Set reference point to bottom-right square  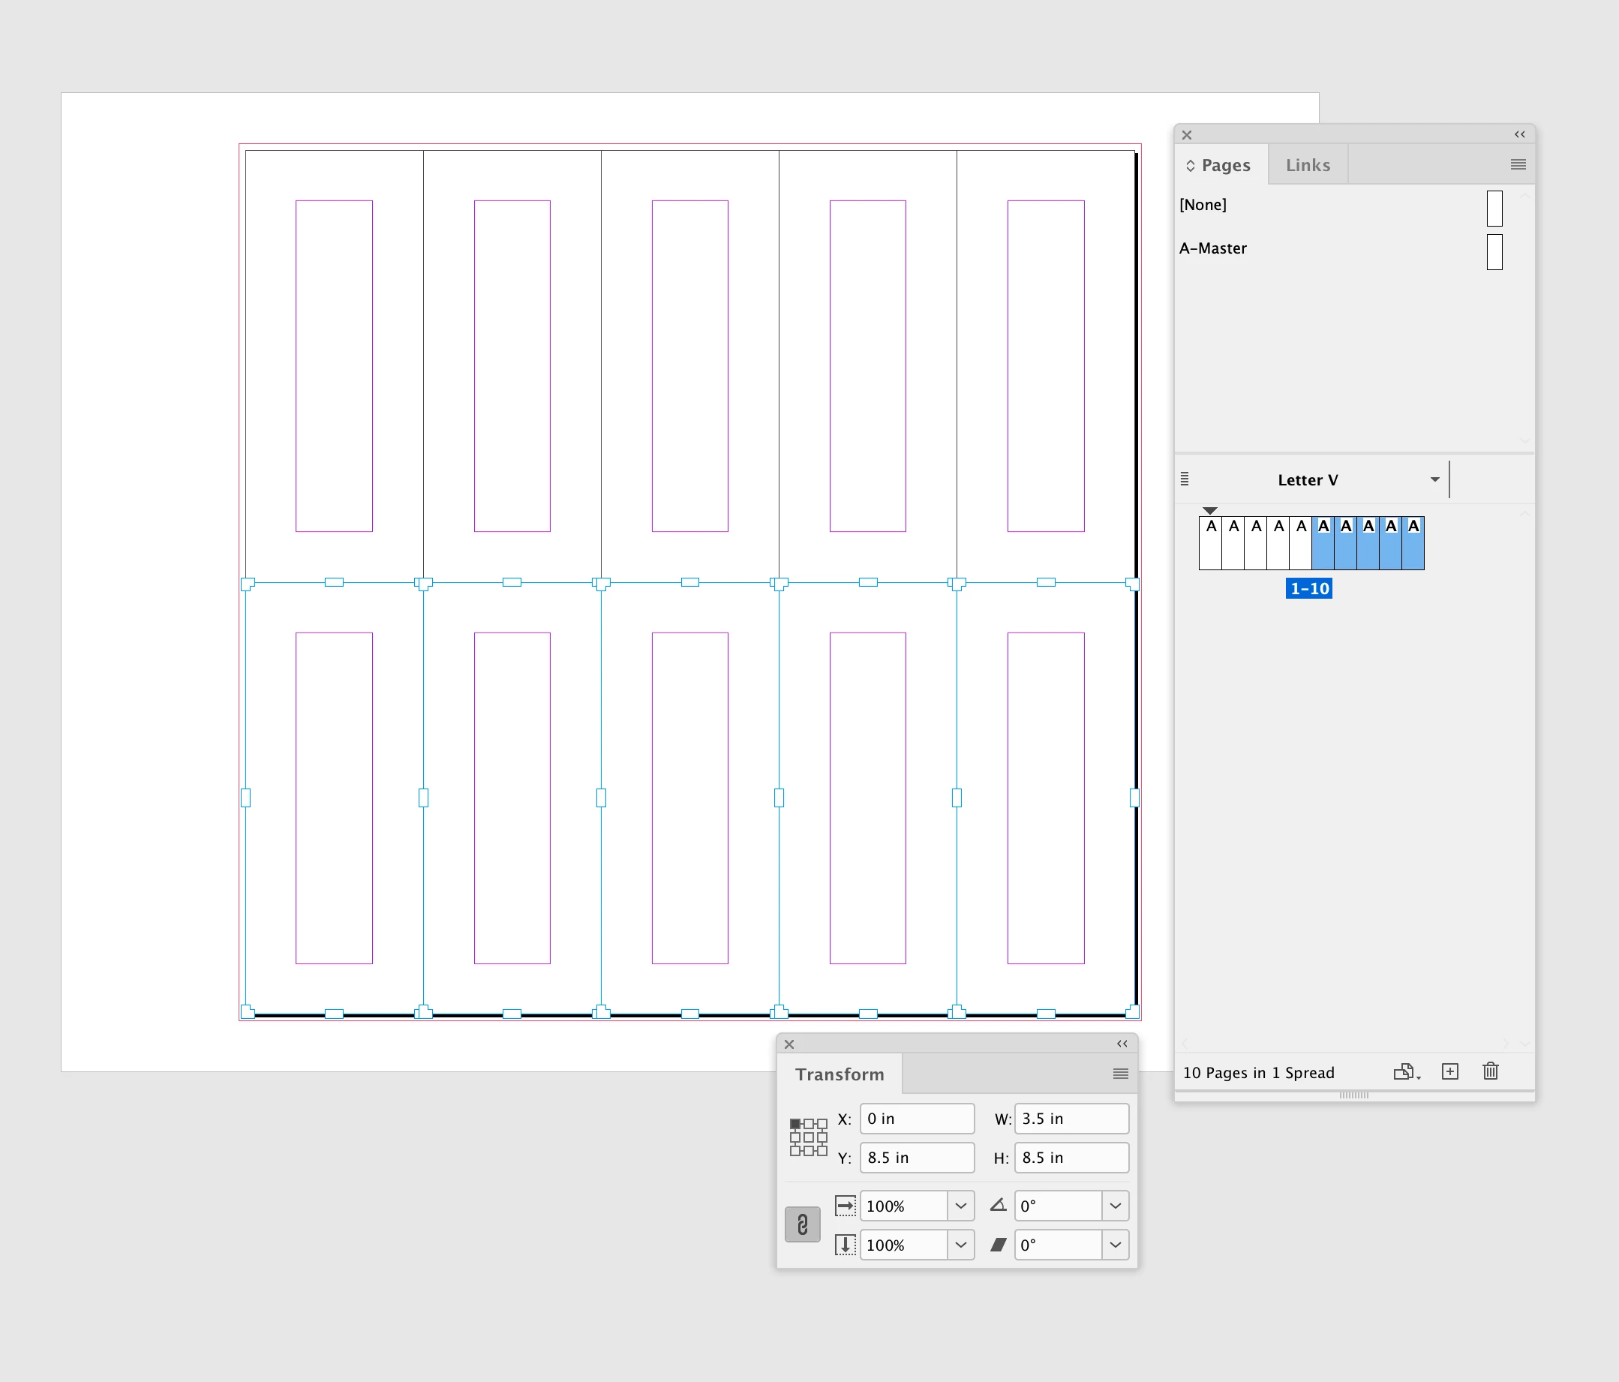[x=822, y=1151]
